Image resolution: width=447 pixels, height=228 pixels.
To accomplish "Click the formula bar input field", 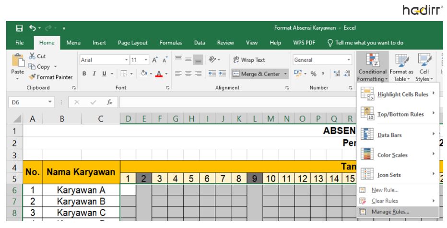I will [238, 102].
